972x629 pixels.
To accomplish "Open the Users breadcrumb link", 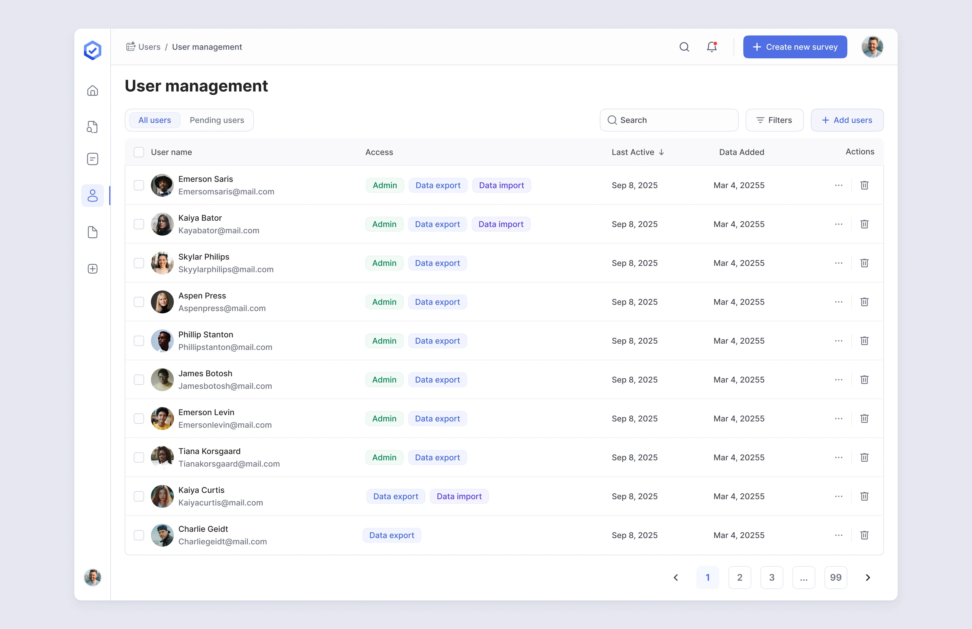I will click(x=149, y=47).
